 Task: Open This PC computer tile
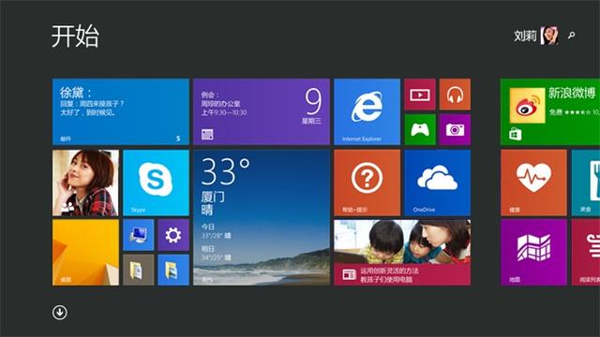point(139,235)
